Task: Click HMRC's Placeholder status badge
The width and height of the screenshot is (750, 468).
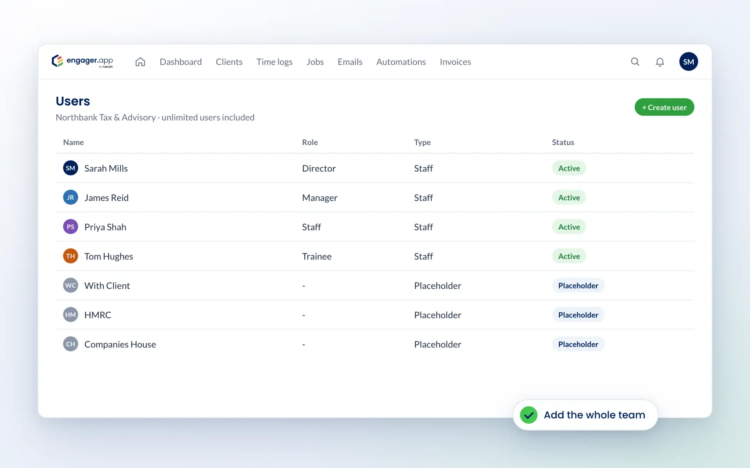Action: 578,315
